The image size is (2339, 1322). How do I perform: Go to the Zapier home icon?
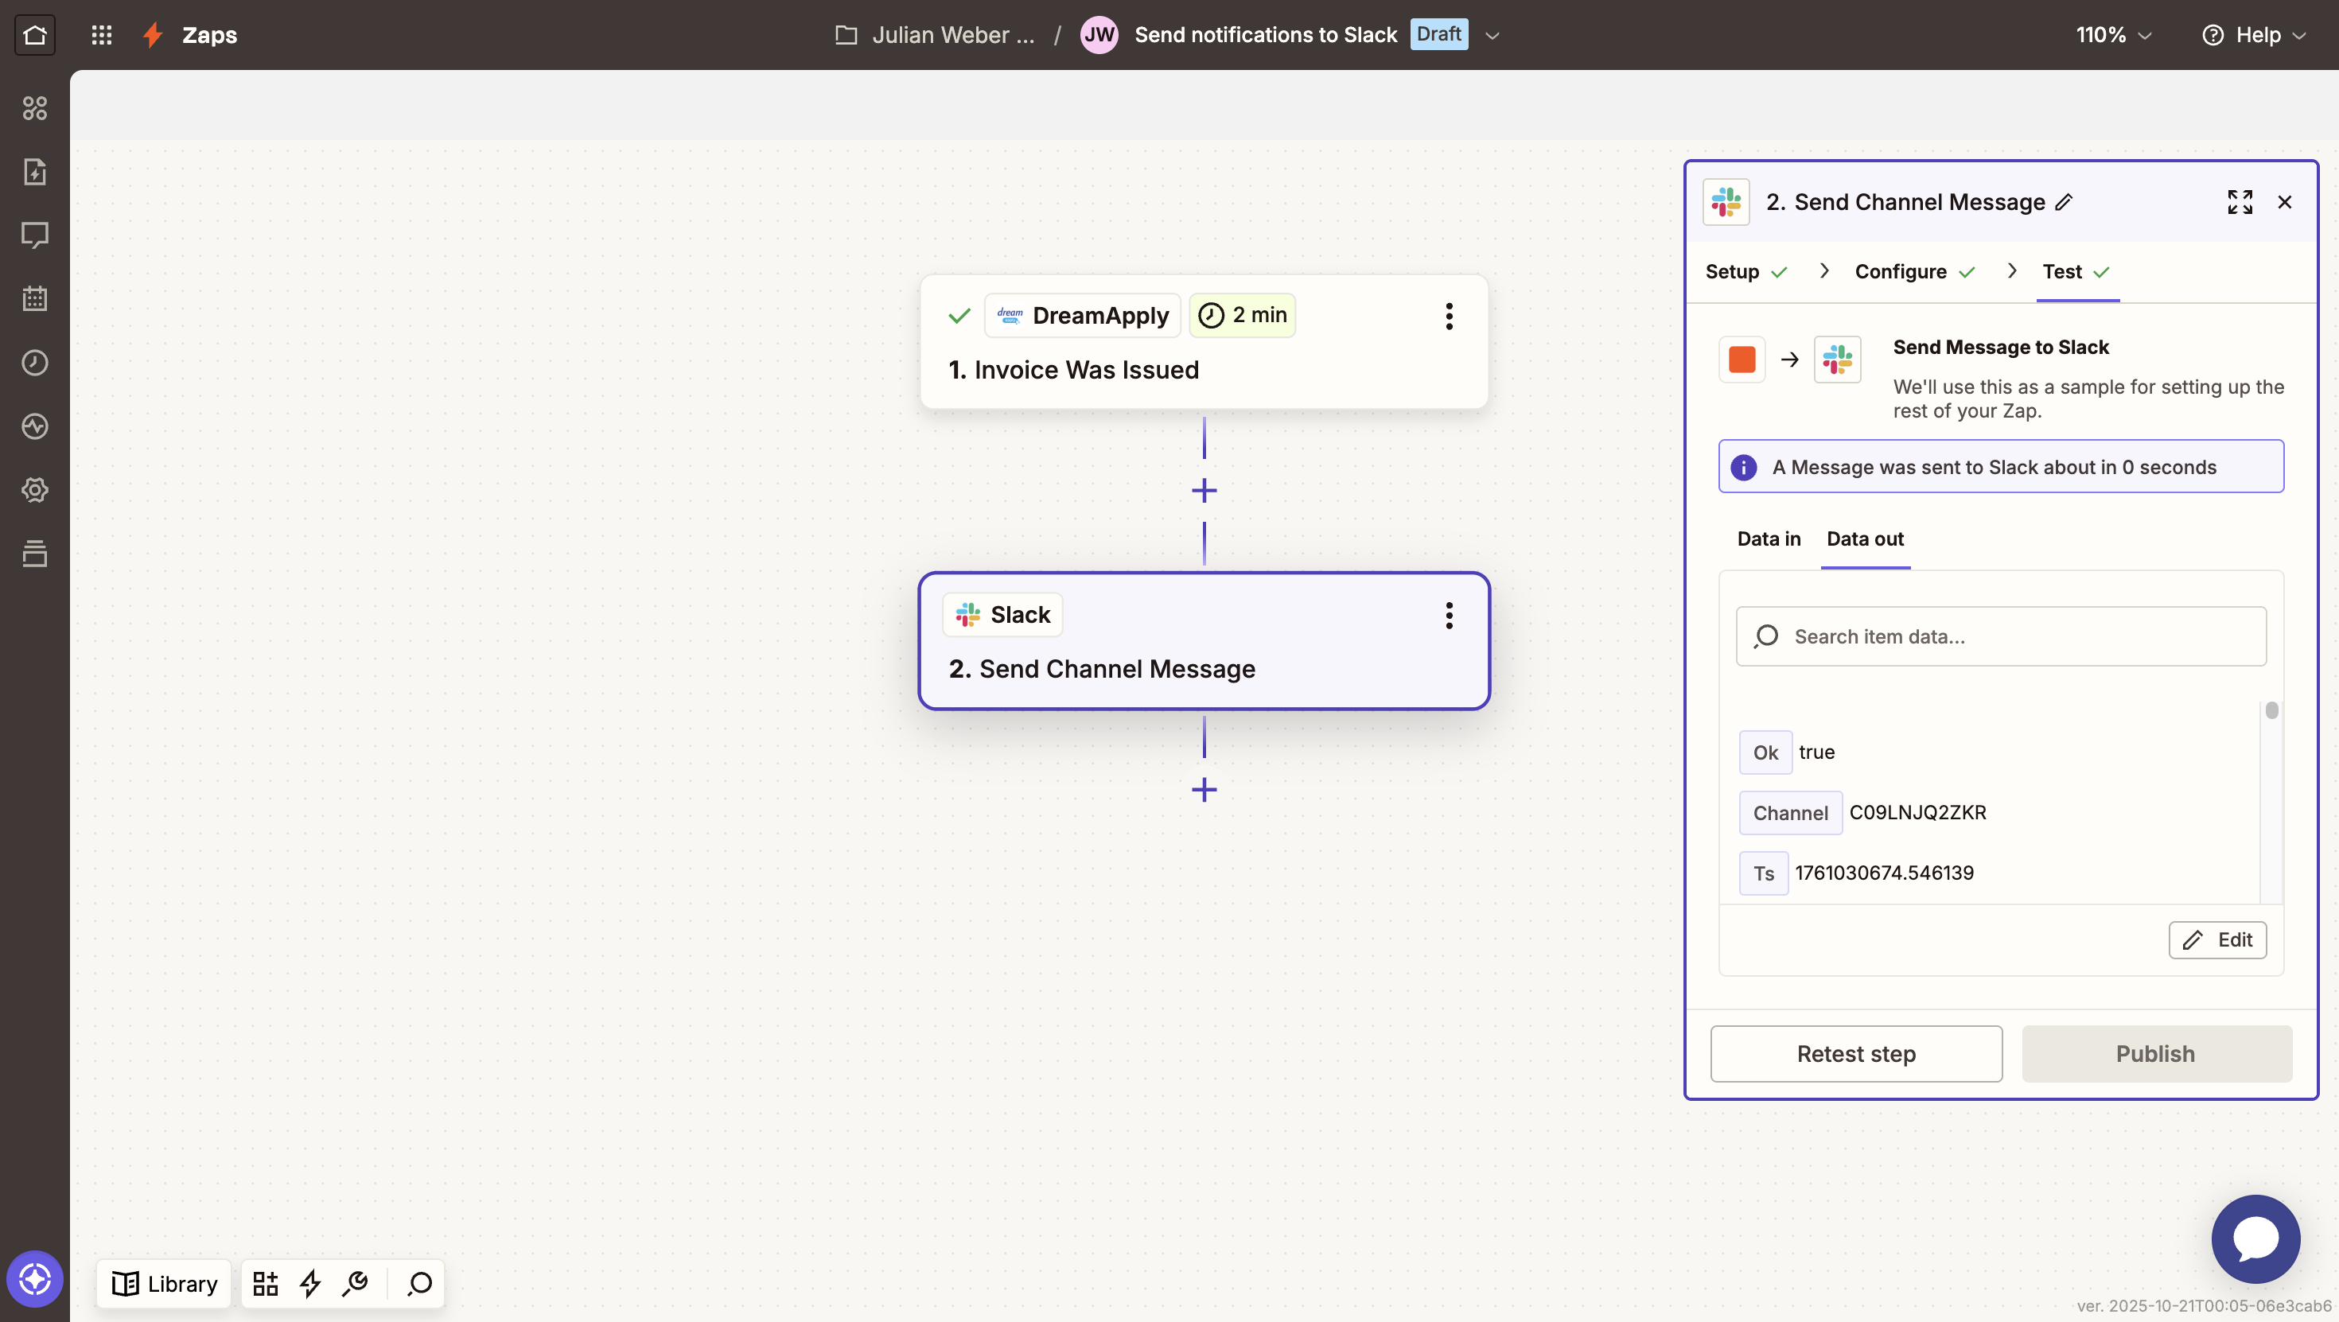pos(34,34)
